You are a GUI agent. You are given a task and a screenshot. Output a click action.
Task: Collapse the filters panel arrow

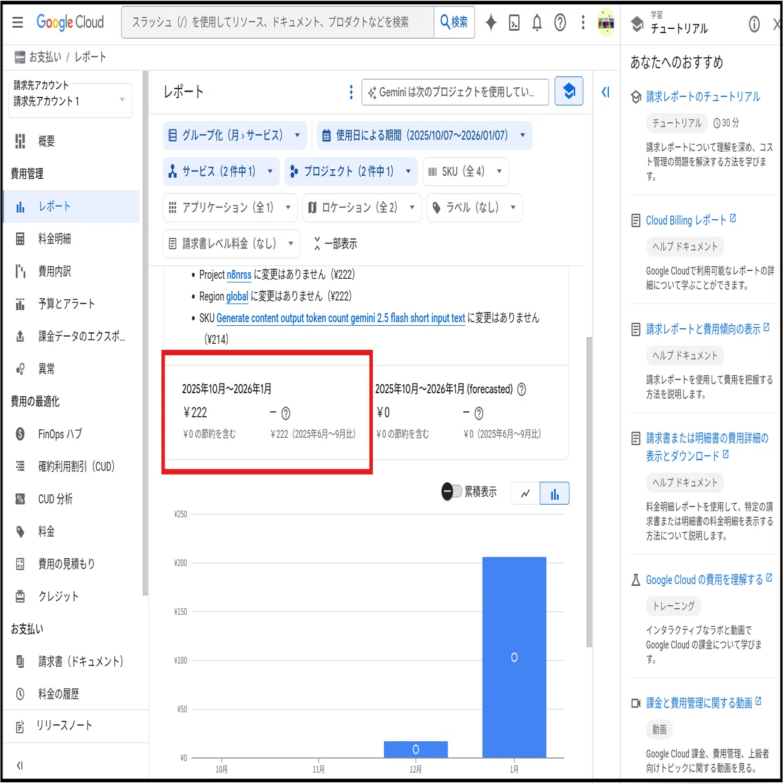click(x=606, y=92)
